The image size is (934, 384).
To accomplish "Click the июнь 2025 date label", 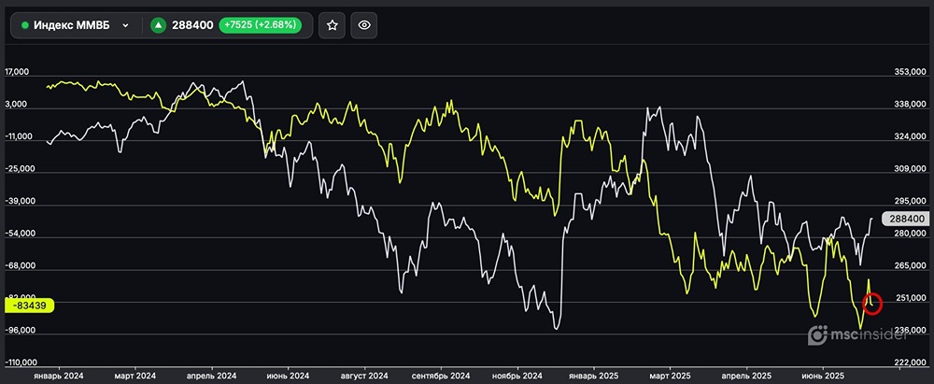I will [825, 375].
